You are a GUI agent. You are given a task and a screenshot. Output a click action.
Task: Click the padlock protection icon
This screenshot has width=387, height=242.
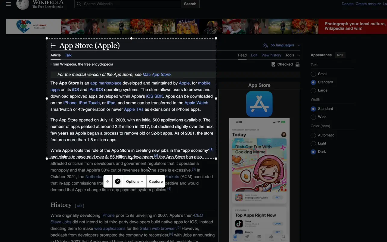pos(297,64)
